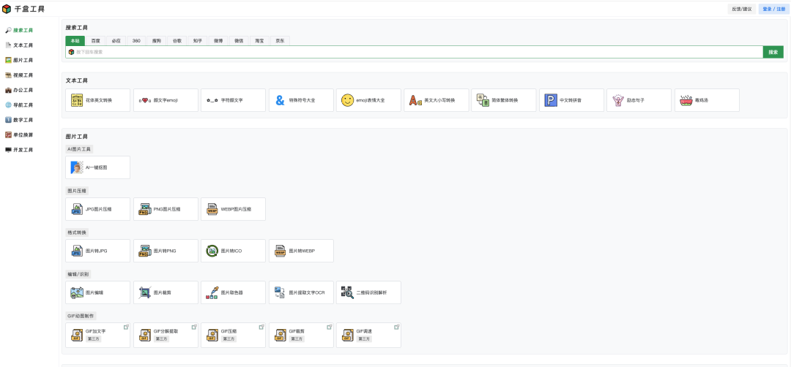Select the 微博 search tab

218,41
